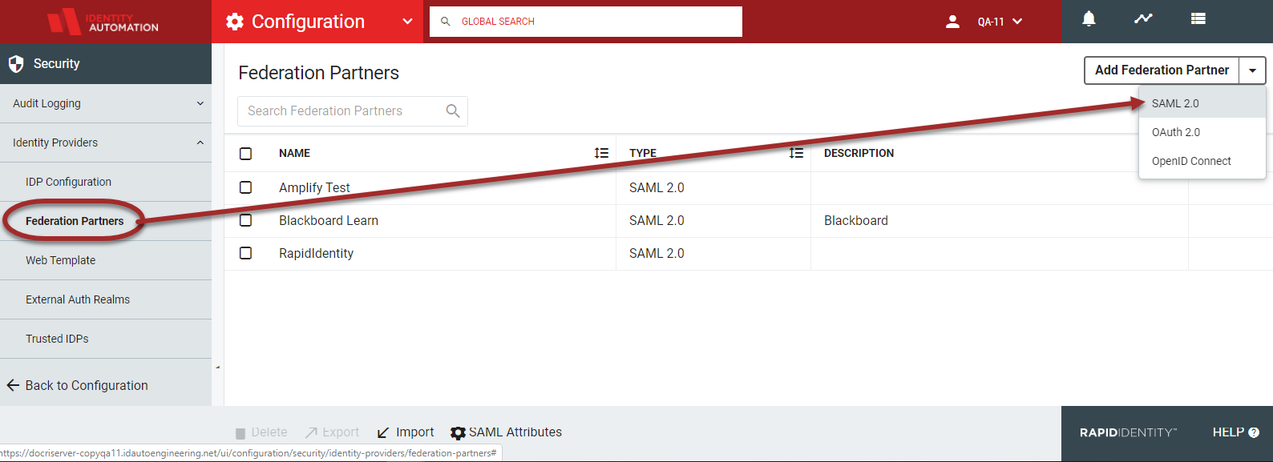Open the Blackboard Learn partner
The width and height of the screenshot is (1273, 462).
coord(329,220)
